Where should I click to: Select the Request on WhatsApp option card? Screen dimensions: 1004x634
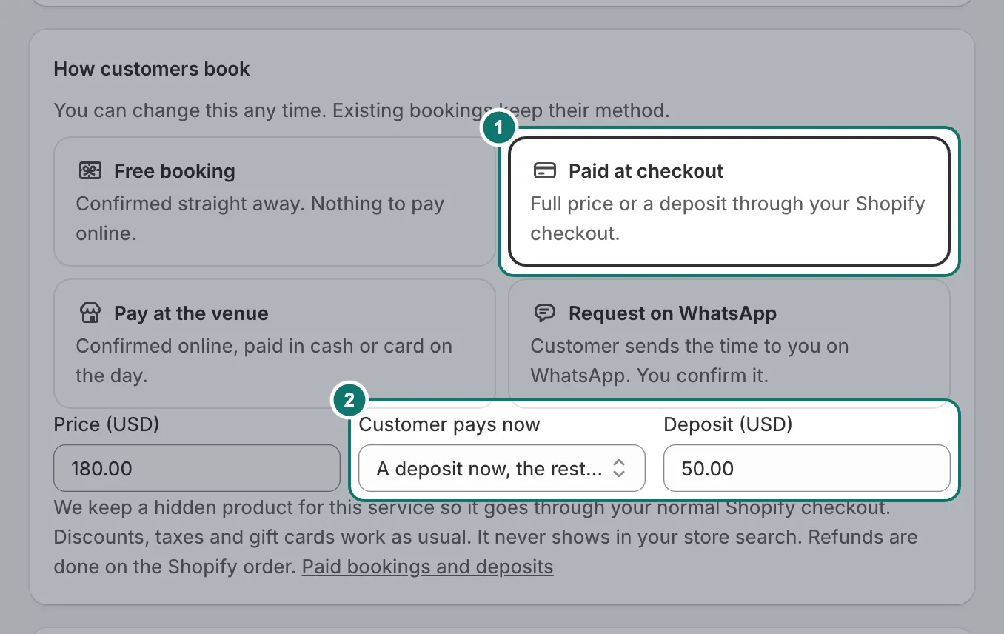(x=729, y=344)
